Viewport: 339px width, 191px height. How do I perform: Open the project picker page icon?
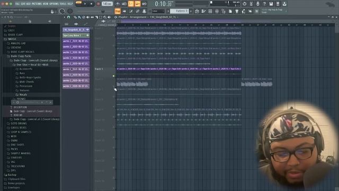point(230,11)
